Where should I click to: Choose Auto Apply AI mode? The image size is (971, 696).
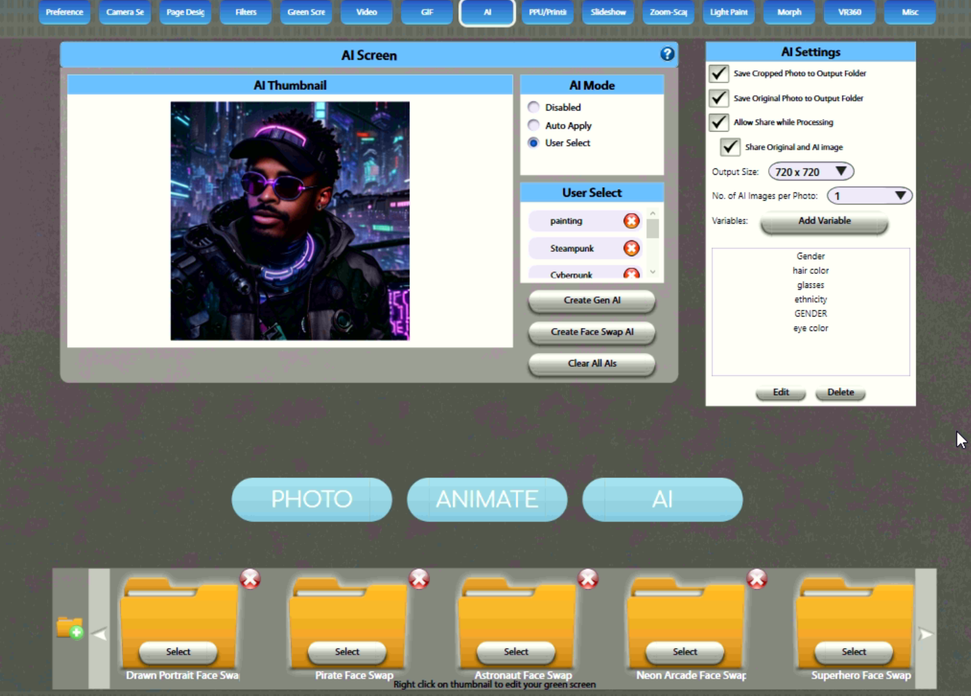(x=534, y=125)
